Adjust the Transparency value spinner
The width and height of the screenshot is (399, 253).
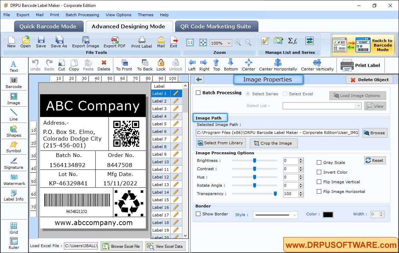pos(301,194)
